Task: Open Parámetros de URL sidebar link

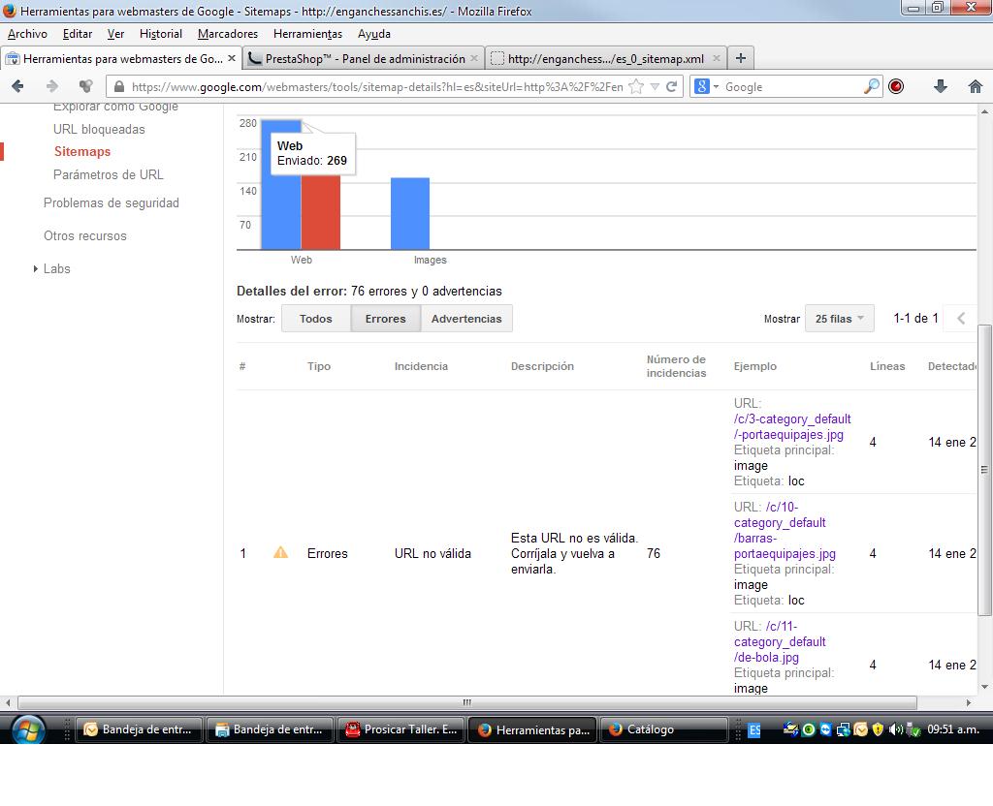Action: (109, 174)
